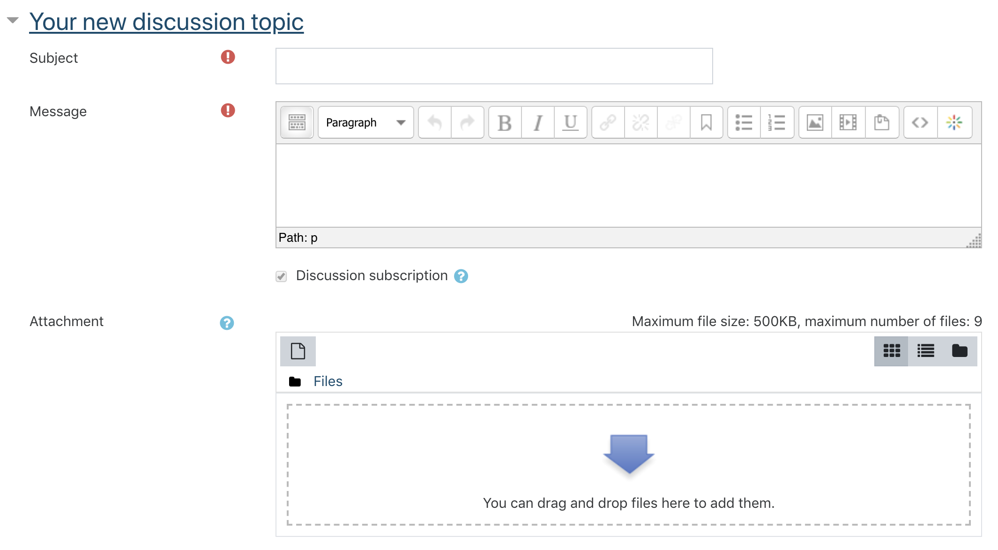Add a file with the document icon

click(298, 351)
